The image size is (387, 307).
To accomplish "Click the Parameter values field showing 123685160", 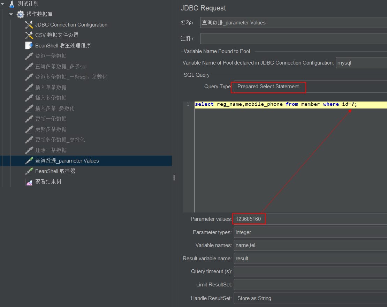I will [248, 219].
